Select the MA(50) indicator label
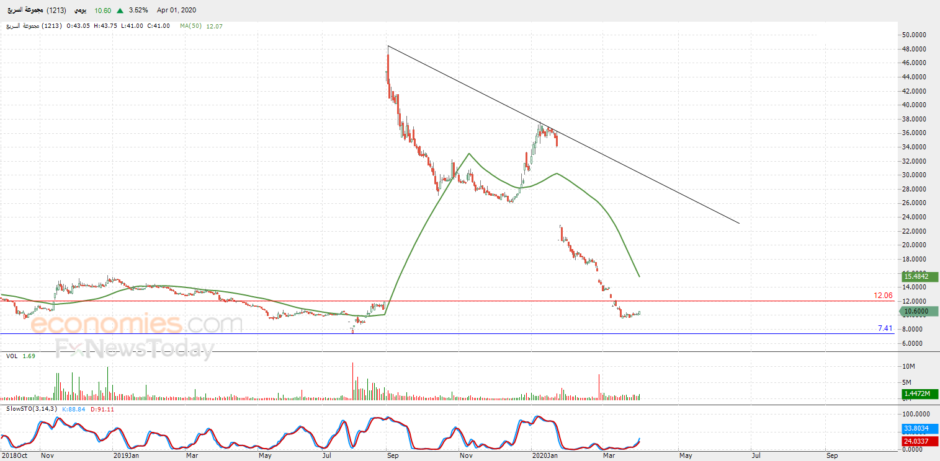This screenshot has width=940, height=461. (x=191, y=26)
